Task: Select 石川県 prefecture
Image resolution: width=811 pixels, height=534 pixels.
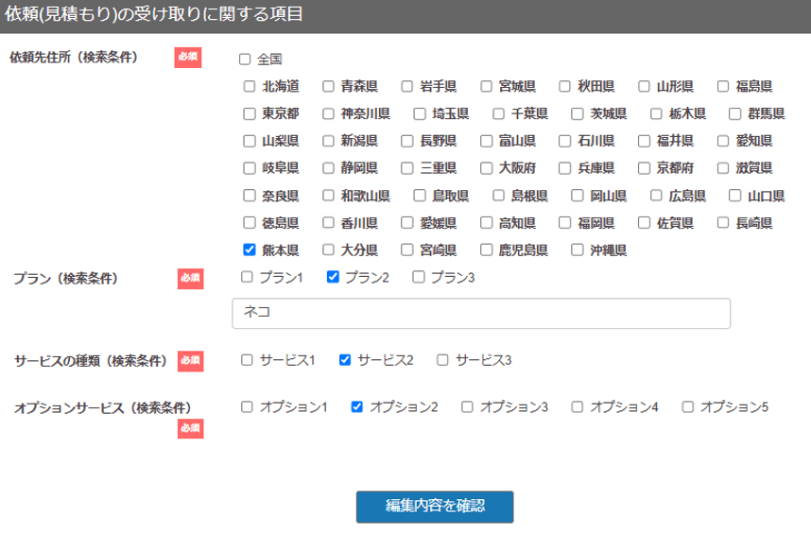Action: pos(565,141)
